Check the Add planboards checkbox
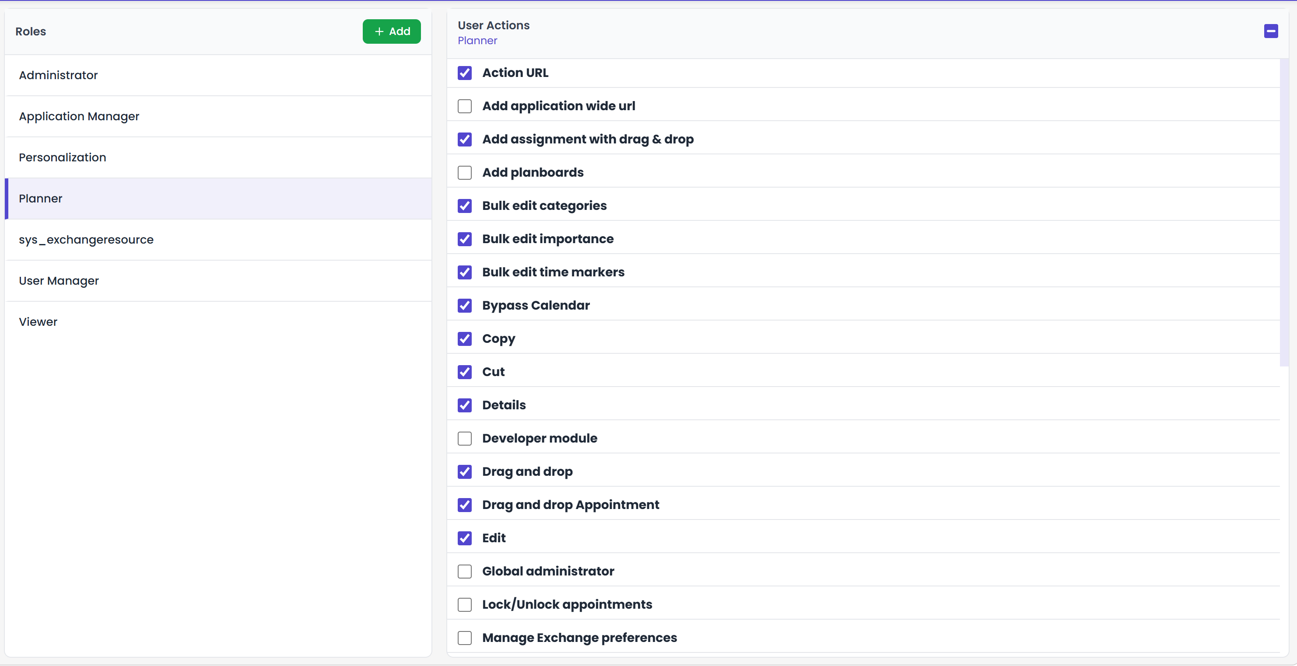This screenshot has height=666, width=1297. point(465,173)
